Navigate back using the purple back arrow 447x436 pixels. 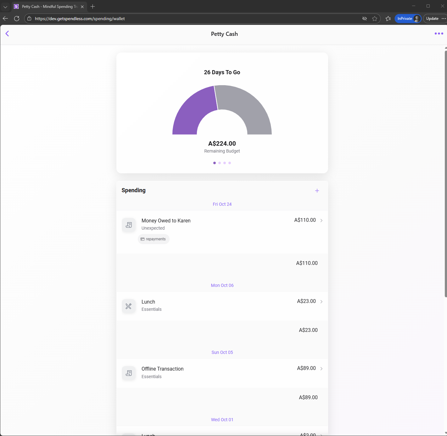(x=7, y=34)
